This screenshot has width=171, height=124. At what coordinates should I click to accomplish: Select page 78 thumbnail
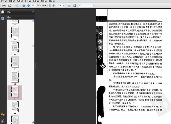[x=15, y=32]
